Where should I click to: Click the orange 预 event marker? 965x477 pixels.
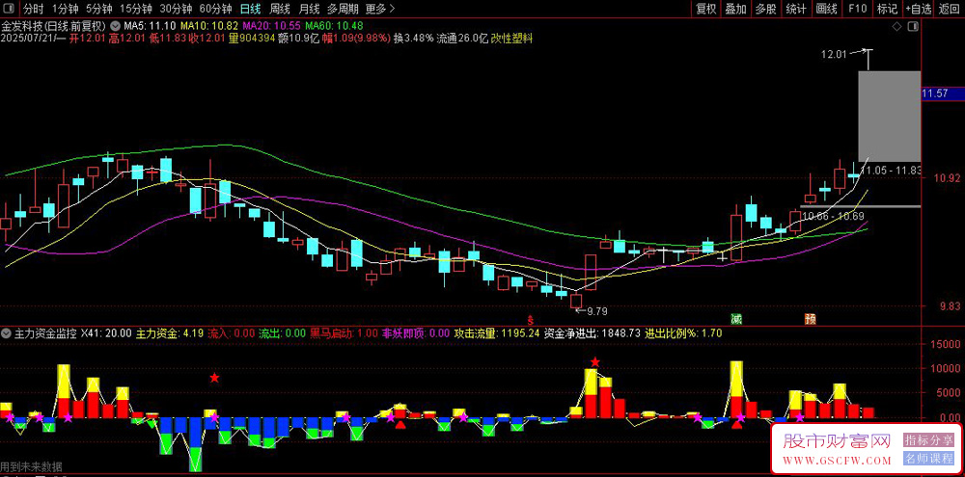pos(811,320)
